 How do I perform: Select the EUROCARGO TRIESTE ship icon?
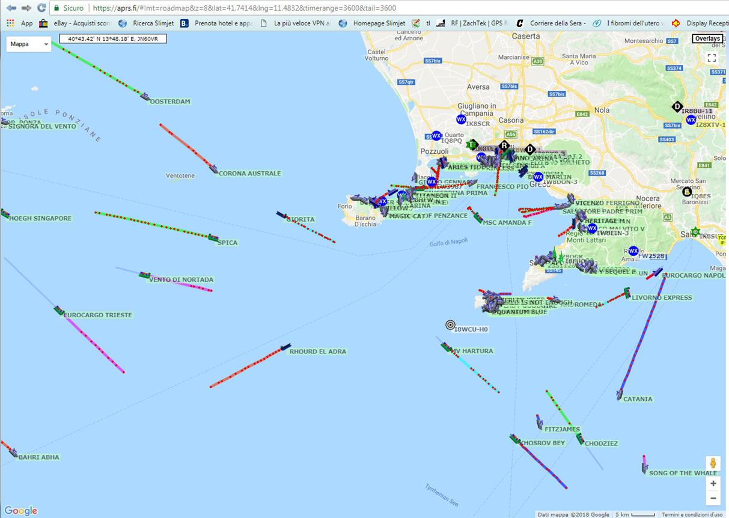(59, 310)
